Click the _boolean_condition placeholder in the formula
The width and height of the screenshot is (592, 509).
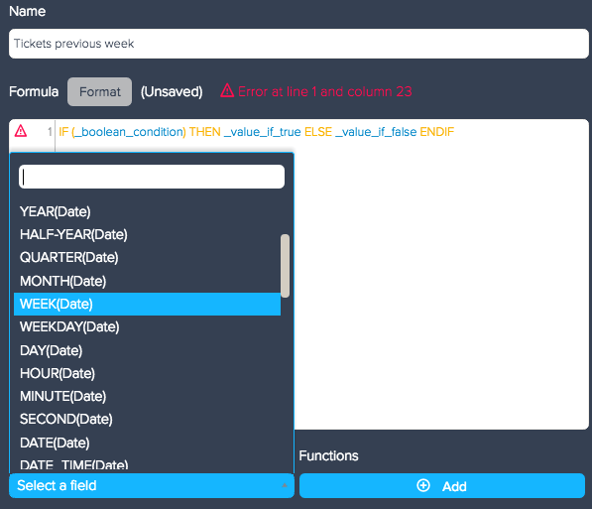pos(130,132)
